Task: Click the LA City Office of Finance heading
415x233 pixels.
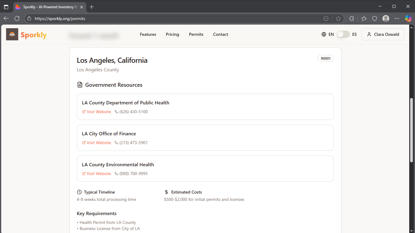Action: tap(109, 133)
